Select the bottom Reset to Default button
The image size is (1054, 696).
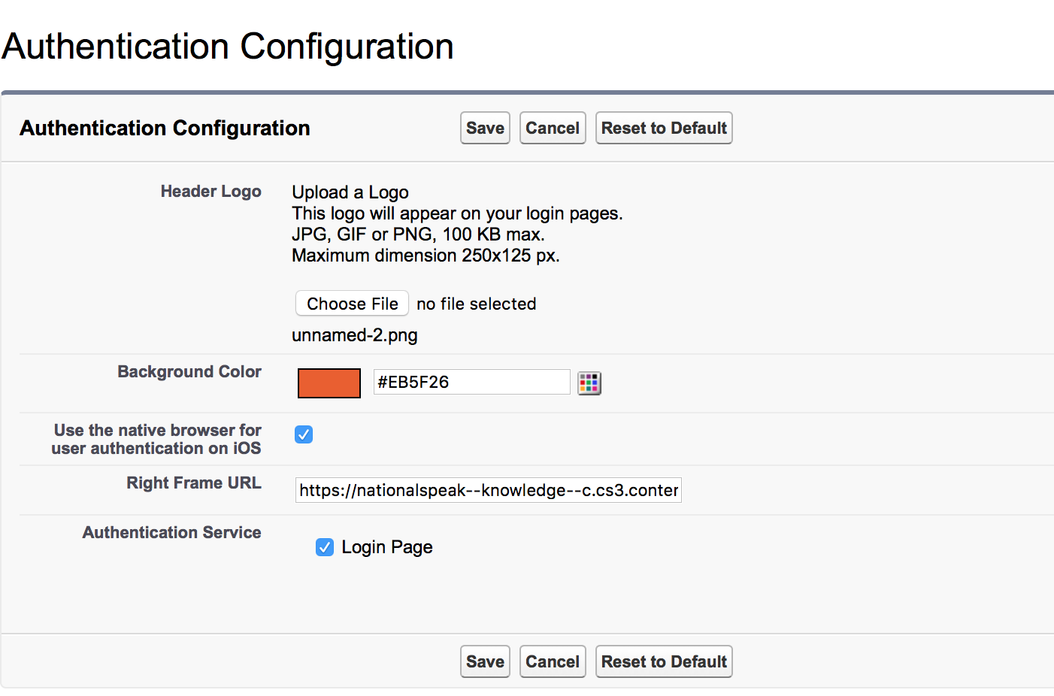(664, 661)
